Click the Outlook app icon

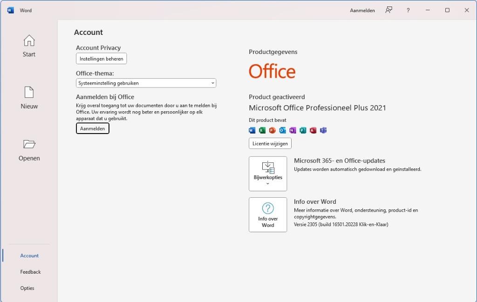pos(283,130)
